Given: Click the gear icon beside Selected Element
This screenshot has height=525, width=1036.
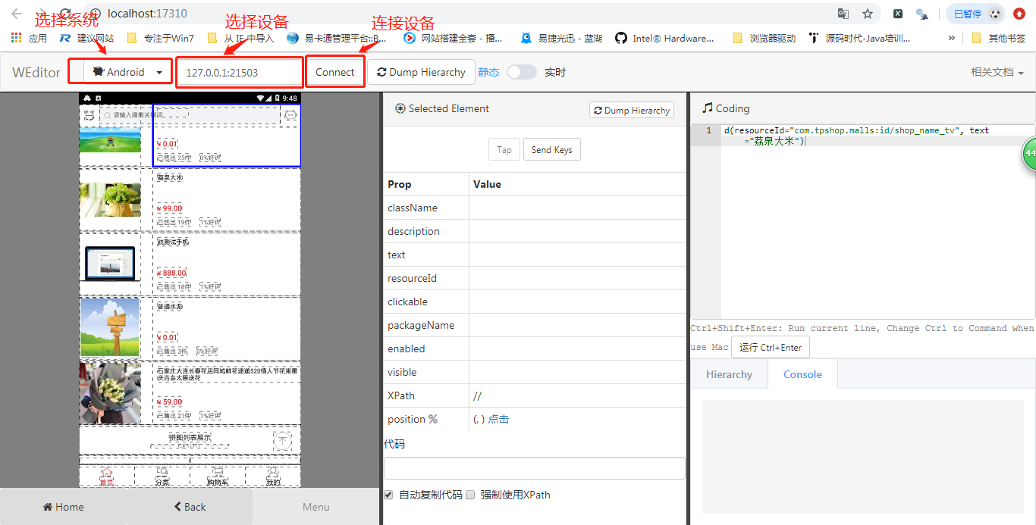Looking at the screenshot, I should (400, 109).
